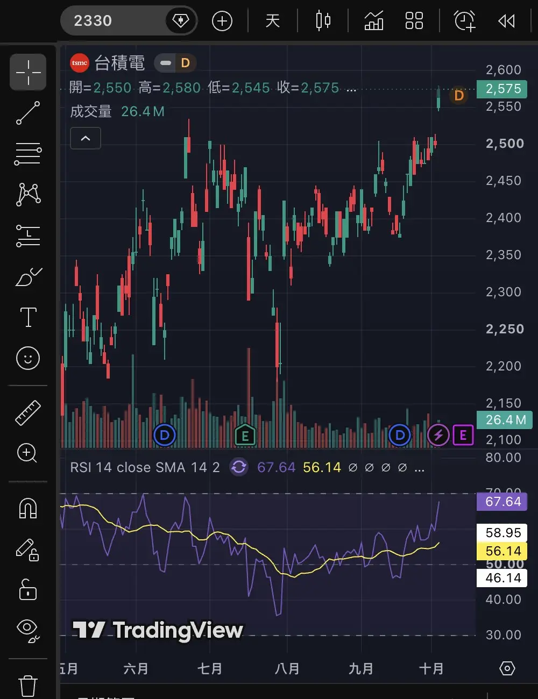The width and height of the screenshot is (538, 699).
Task: Click the purple lightning event marker
Action: (x=438, y=435)
